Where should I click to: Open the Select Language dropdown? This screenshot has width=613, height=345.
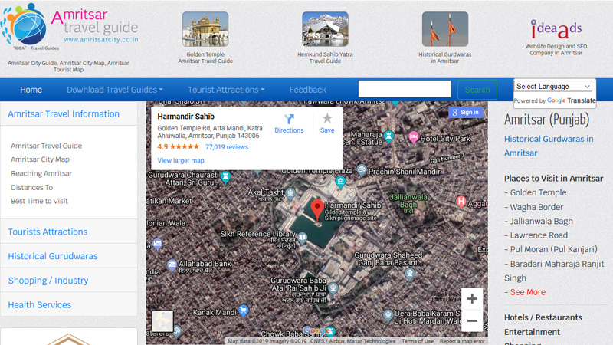(x=552, y=86)
